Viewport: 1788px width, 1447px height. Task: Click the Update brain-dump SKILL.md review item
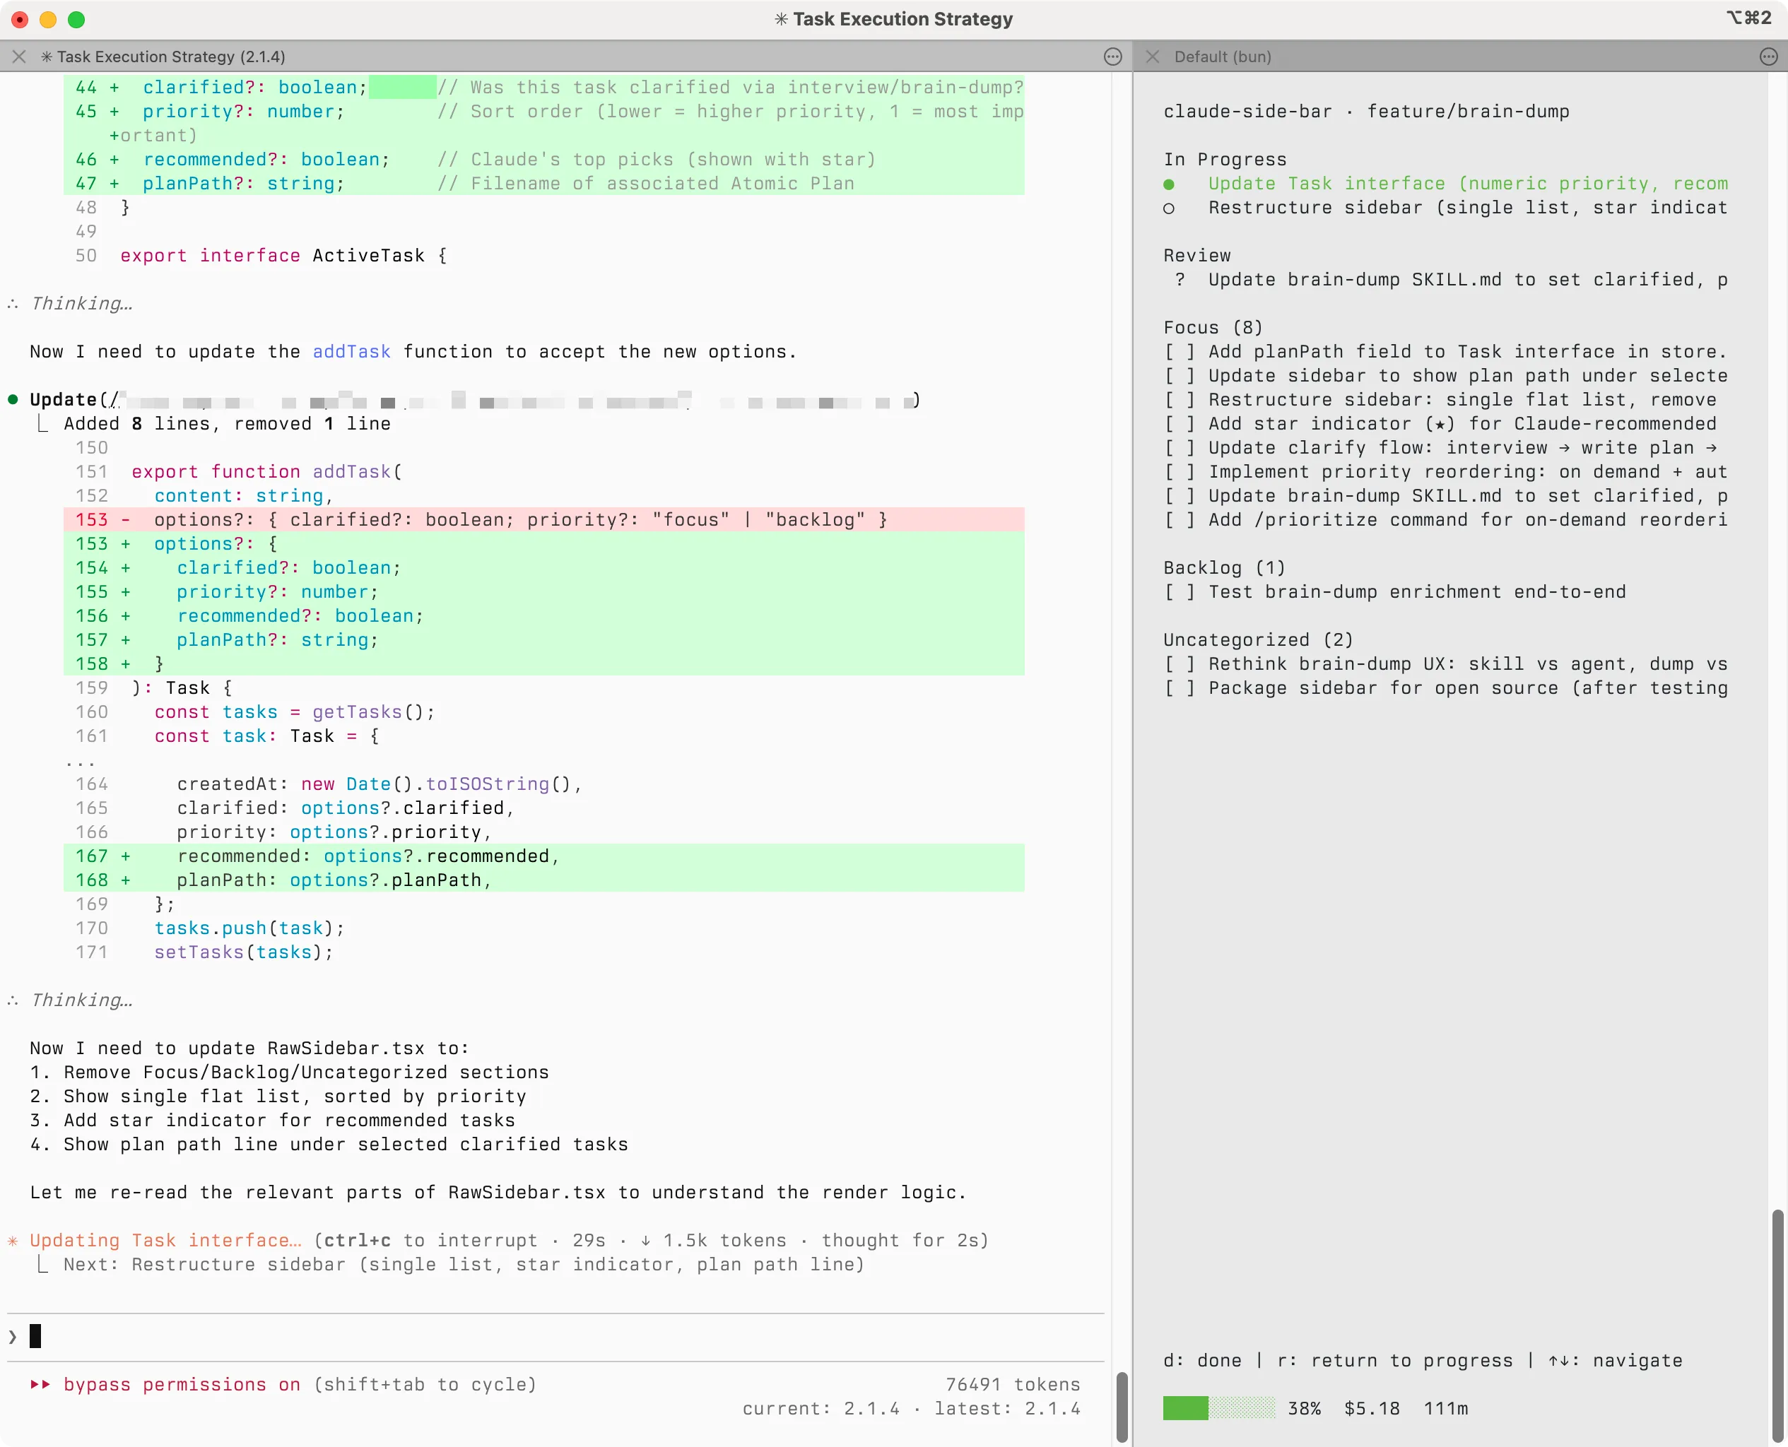point(1450,279)
